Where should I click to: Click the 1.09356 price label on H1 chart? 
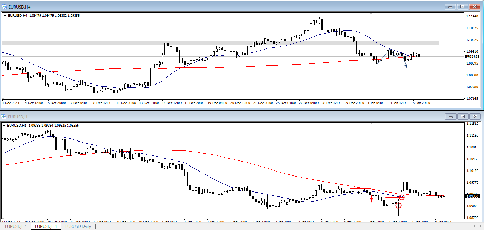(x=472, y=196)
